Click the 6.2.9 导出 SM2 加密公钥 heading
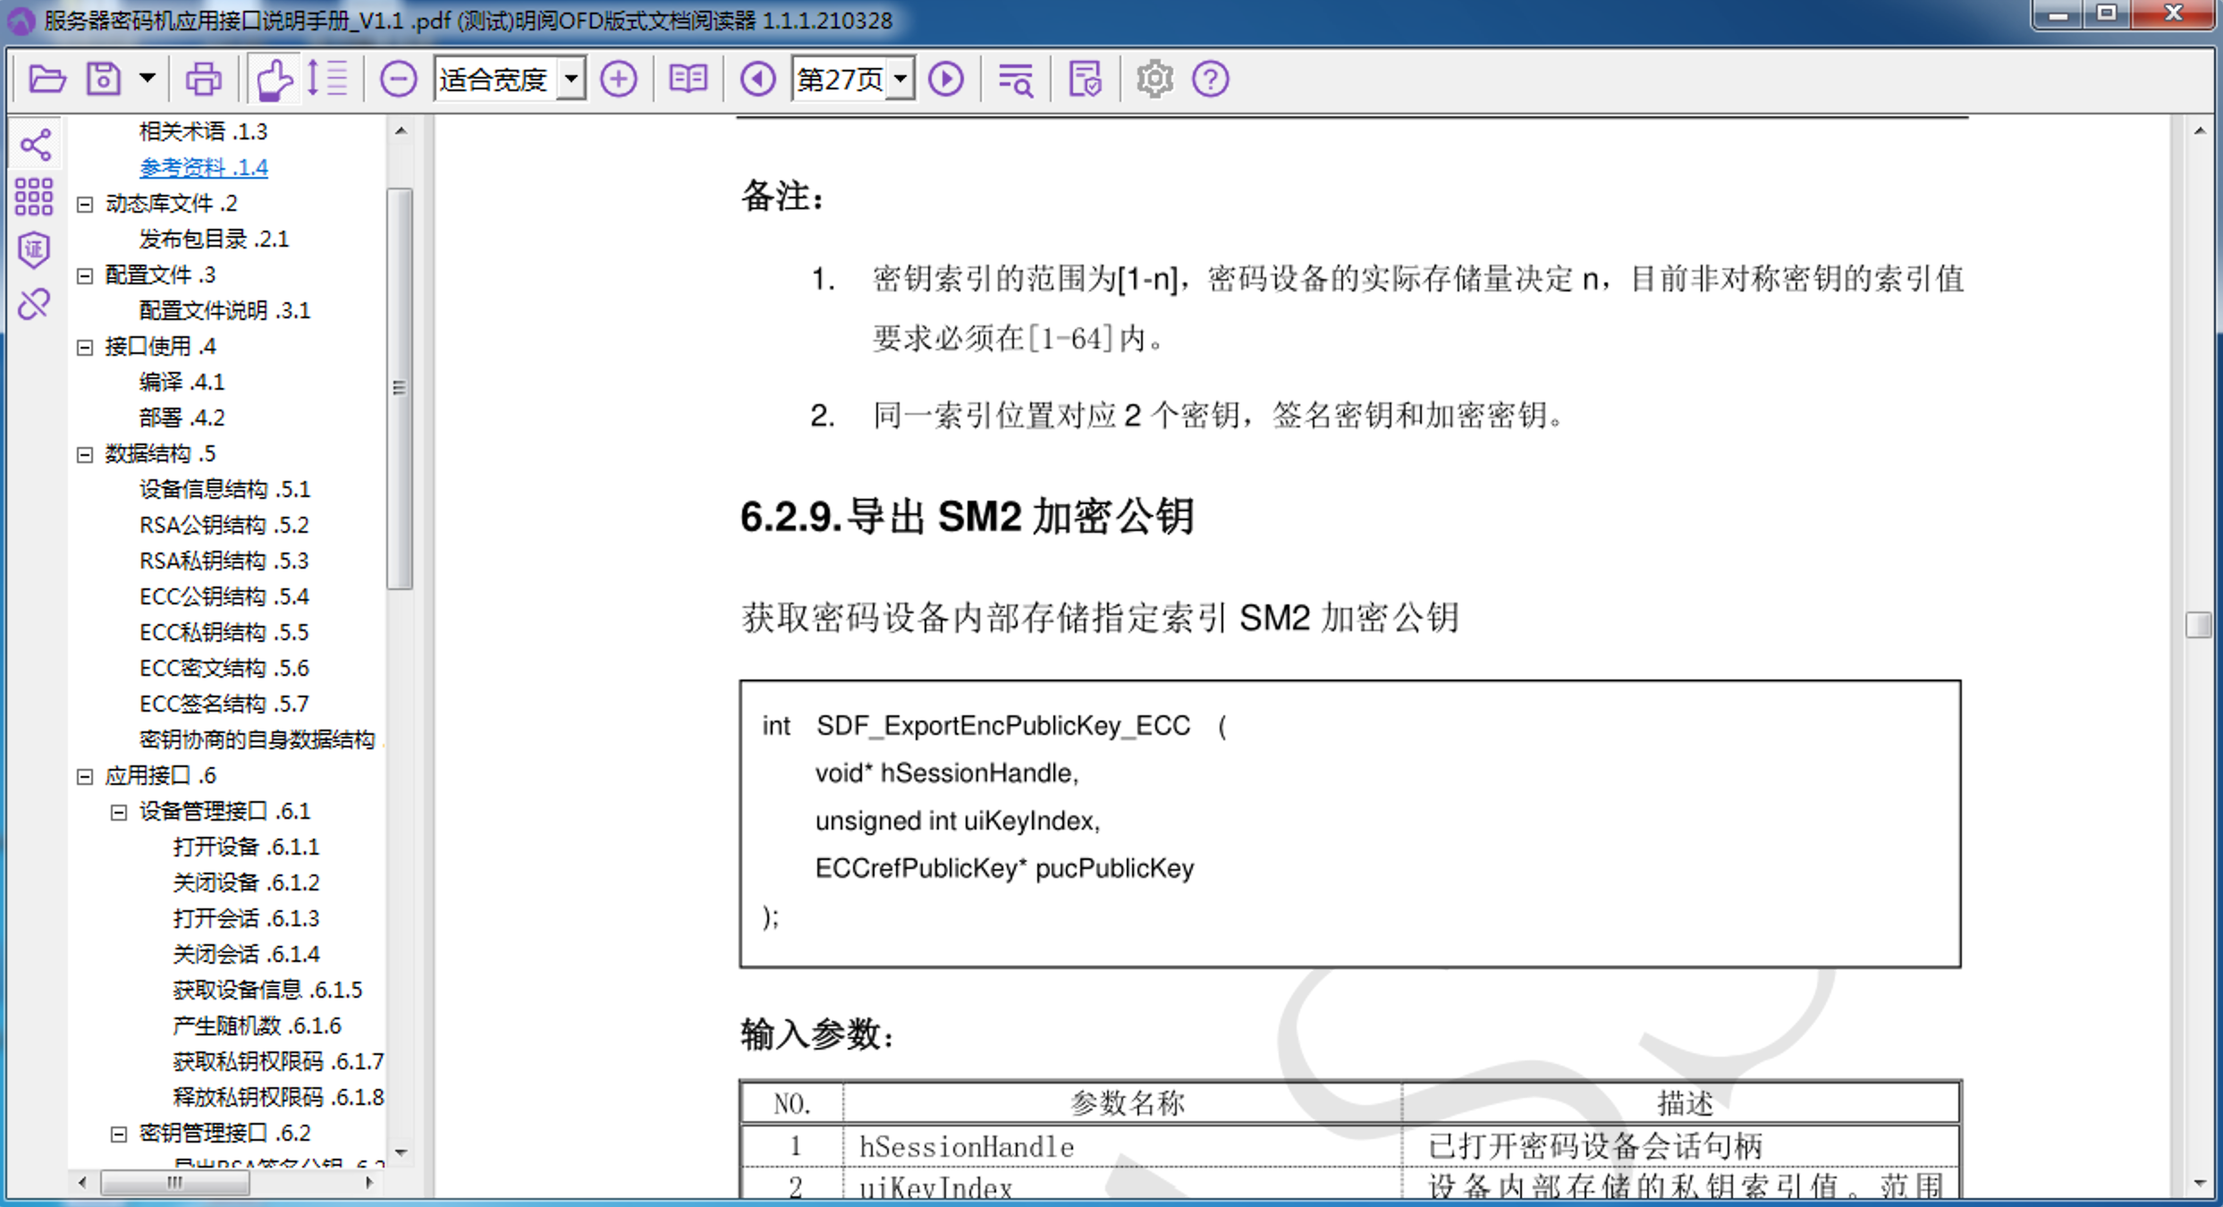Screen dimensions: 2223x1207 pos(967,517)
